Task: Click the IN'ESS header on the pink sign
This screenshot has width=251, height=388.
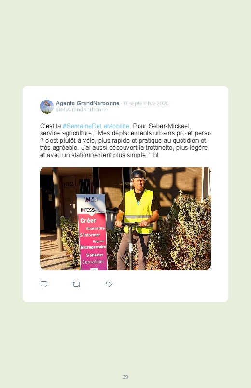Action: [88, 210]
